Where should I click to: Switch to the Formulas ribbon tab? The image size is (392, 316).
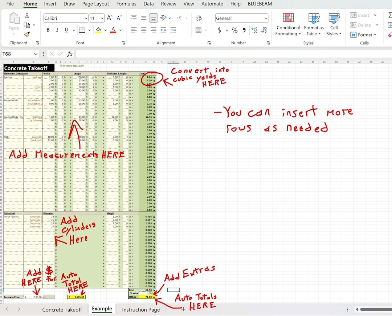click(x=126, y=4)
